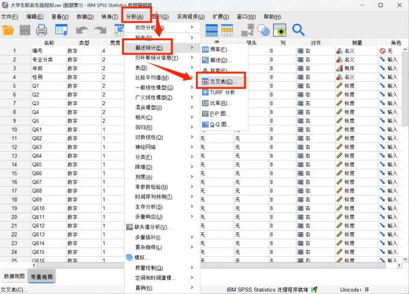Open the 扩展(X) menu
The width and height of the screenshot is (409, 294).
pos(221,17)
